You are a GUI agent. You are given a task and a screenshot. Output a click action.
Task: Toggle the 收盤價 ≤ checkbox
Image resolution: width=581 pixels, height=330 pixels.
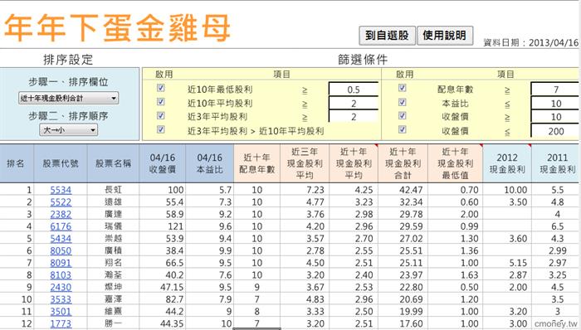402,129
